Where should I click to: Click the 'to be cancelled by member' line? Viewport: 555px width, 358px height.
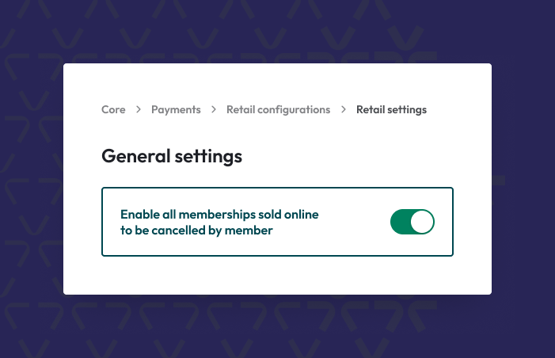coord(196,230)
